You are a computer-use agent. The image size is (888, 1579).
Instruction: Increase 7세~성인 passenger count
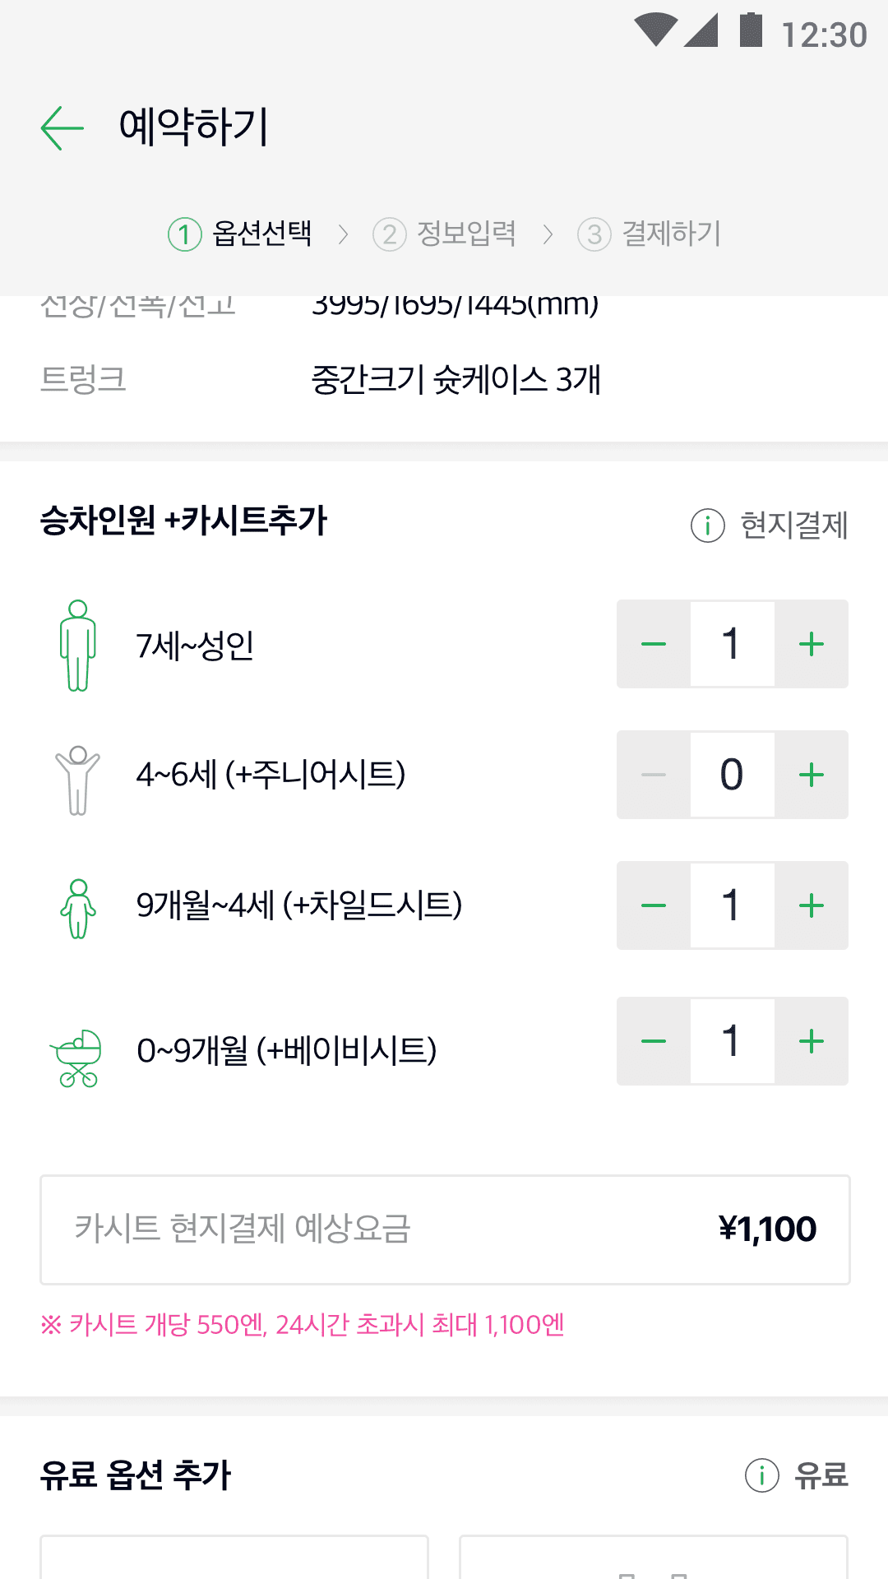(811, 644)
